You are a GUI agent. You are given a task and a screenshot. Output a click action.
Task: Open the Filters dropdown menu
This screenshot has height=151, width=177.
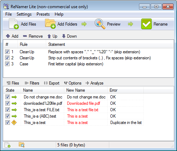click(32, 83)
